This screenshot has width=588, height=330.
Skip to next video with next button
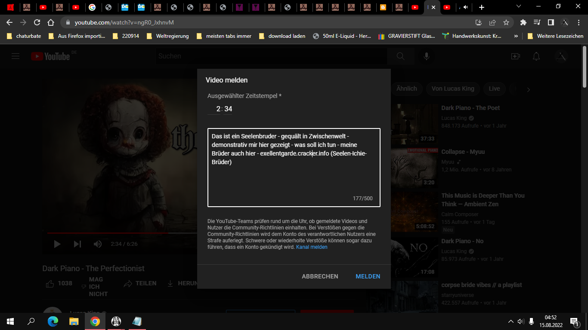click(x=77, y=244)
